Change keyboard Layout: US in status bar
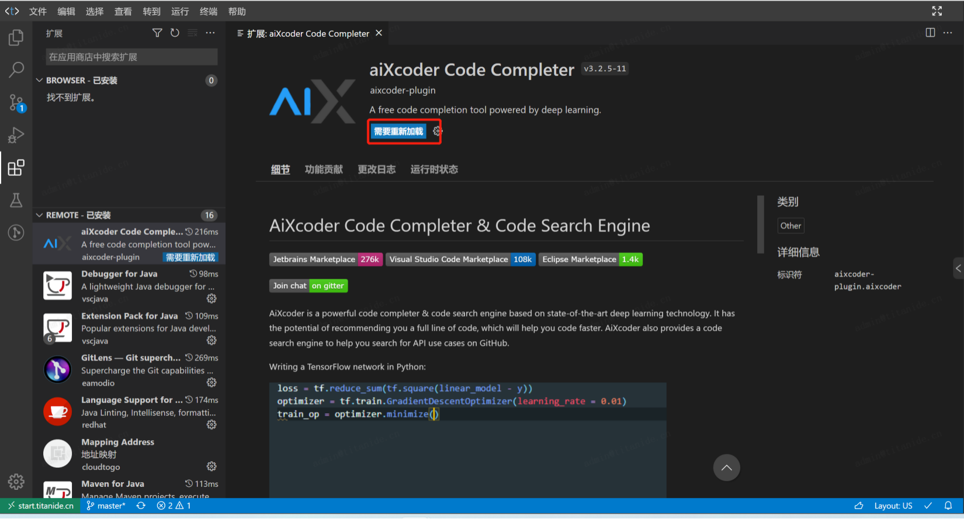The width and height of the screenshot is (964, 519). [x=893, y=506]
